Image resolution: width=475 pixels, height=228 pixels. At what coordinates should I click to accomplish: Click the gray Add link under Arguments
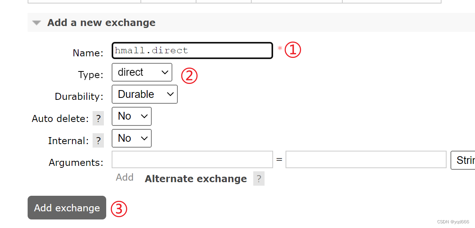124,178
